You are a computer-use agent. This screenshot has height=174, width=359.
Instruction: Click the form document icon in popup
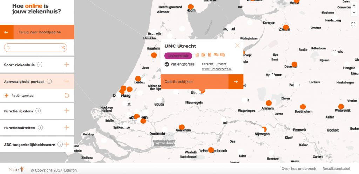[210, 55]
